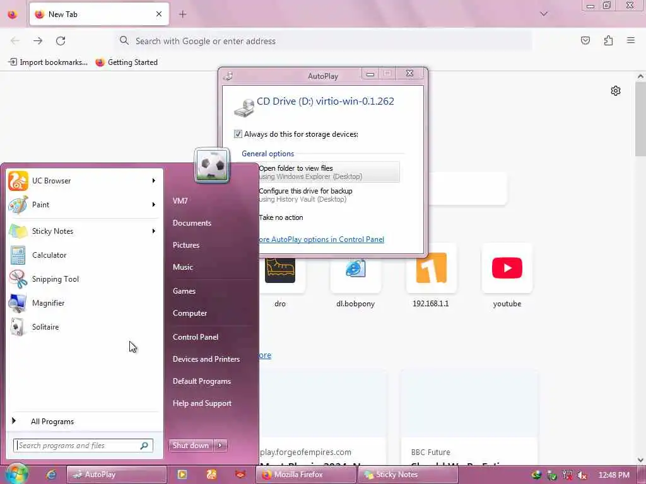Click the CD Drive icon in AutoPlay
The image size is (646, 484).
pyautogui.click(x=244, y=108)
